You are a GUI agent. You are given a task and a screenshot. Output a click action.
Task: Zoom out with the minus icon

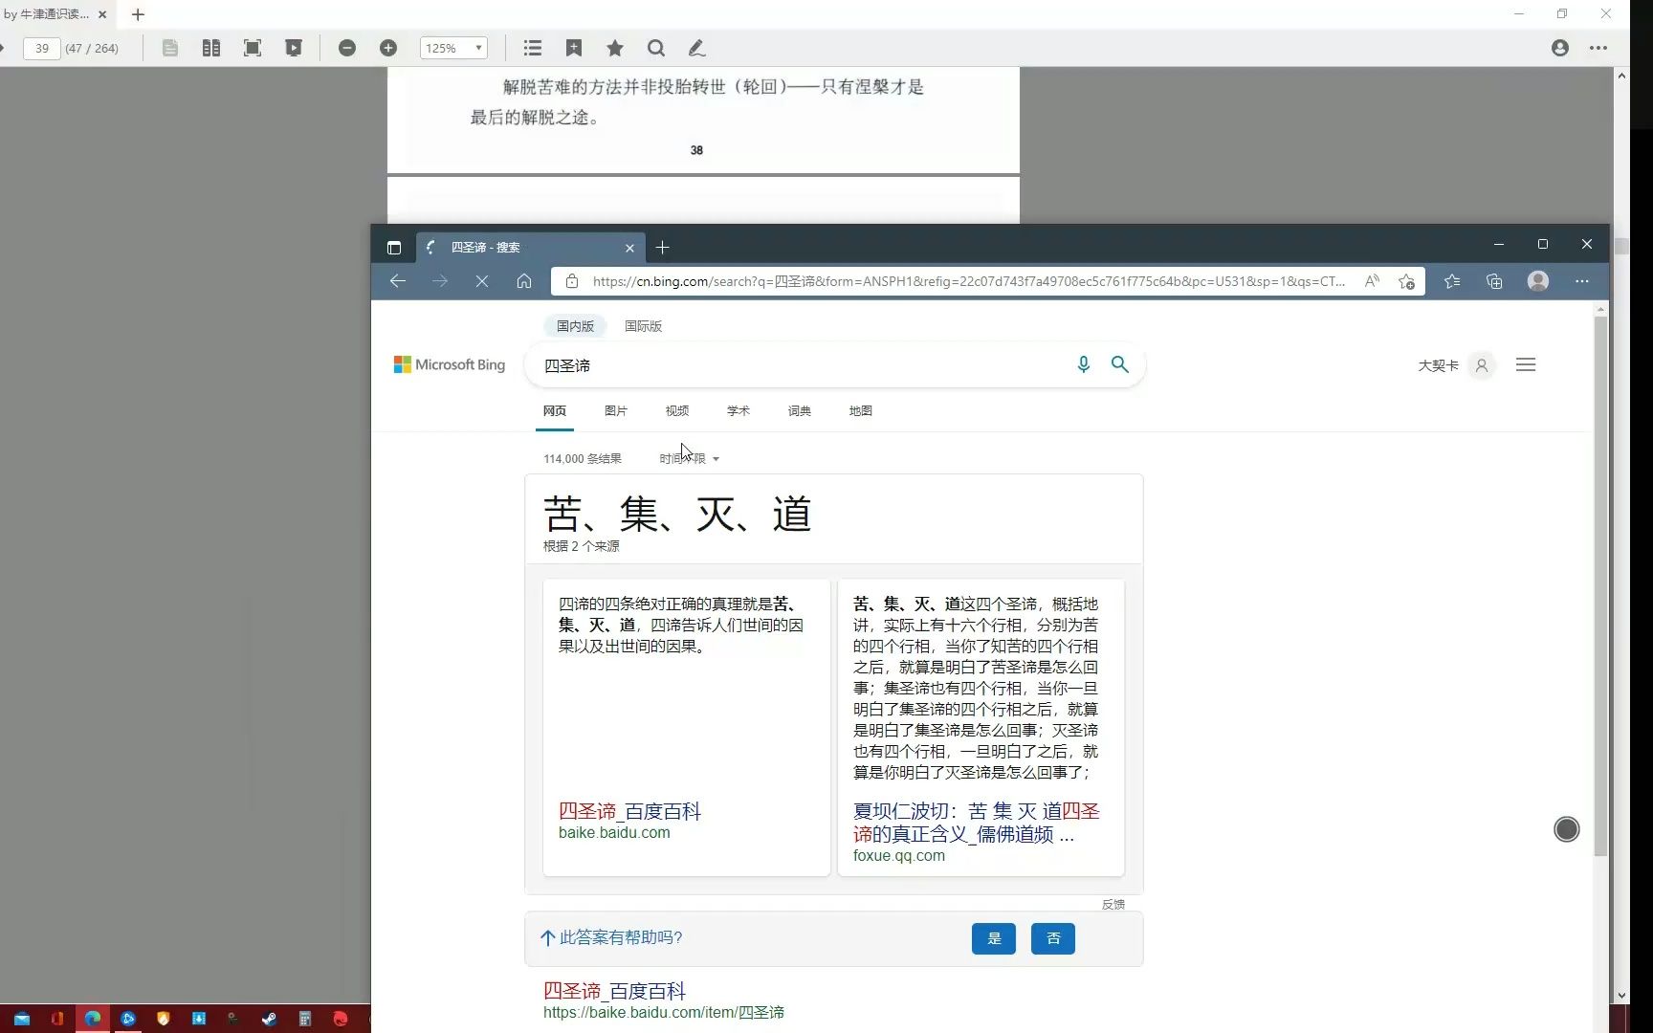(347, 48)
